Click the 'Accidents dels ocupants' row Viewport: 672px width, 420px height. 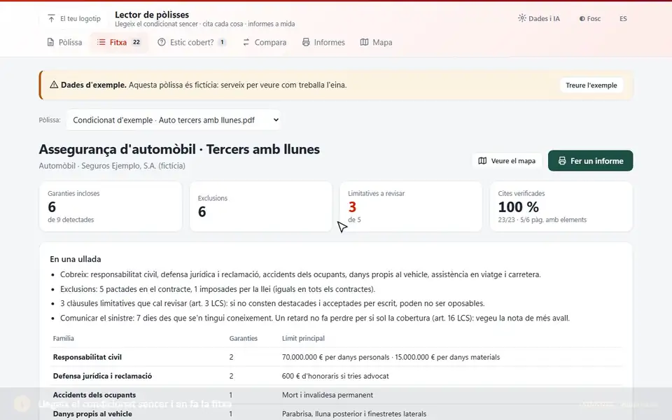pos(336,395)
